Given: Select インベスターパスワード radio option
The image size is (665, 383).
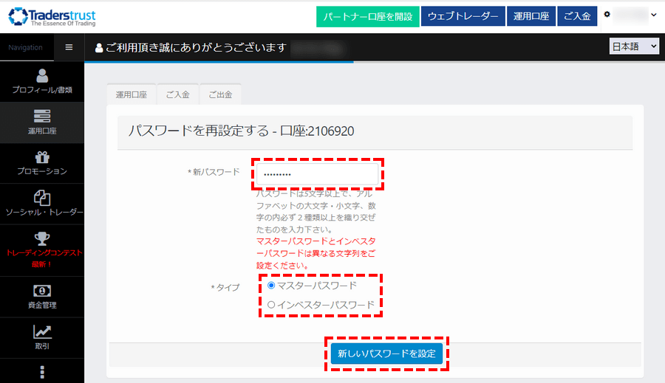Looking at the screenshot, I should 271,305.
